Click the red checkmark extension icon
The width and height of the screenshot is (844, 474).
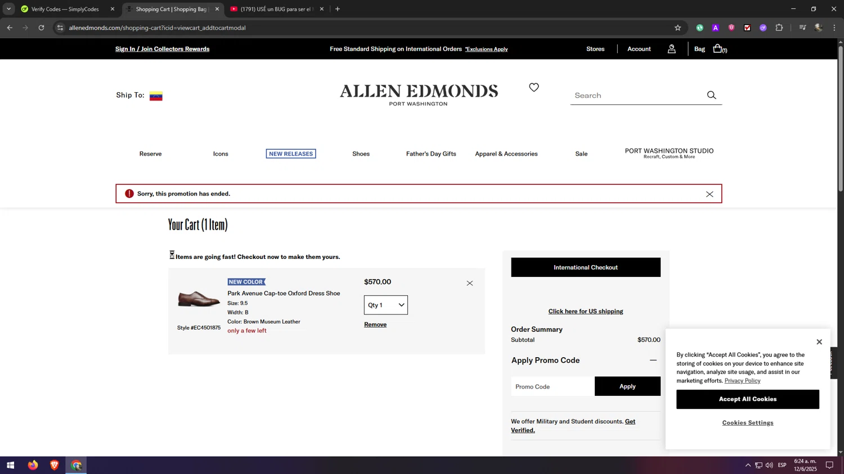[747, 28]
